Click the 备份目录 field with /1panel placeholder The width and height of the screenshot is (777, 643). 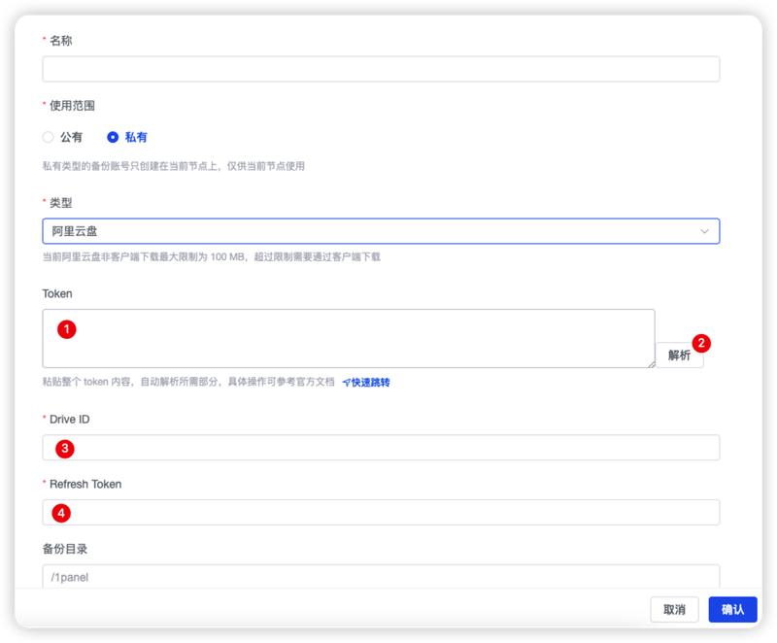pyautogui.click(x=381, y=577)
